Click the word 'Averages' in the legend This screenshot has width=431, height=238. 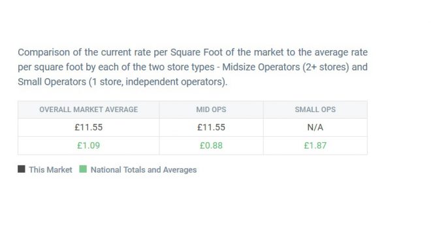pyautogui.click(x=180, y=170)
